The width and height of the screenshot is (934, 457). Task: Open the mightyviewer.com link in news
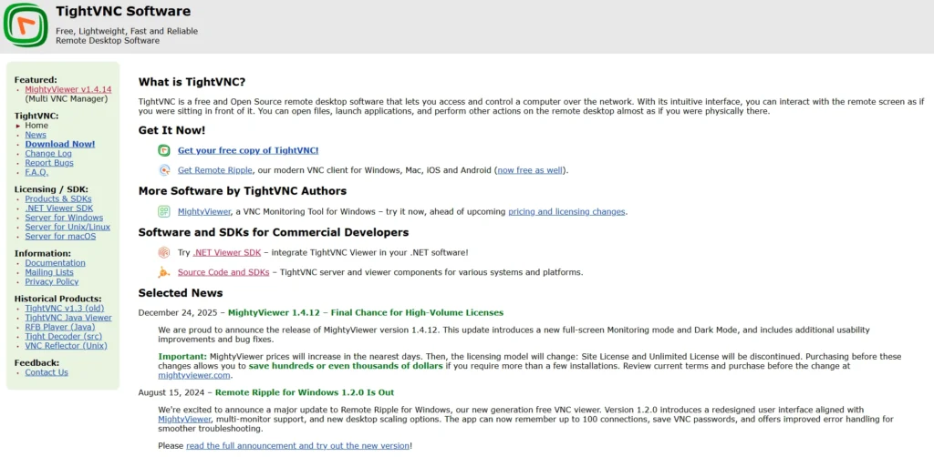[194, 375]
